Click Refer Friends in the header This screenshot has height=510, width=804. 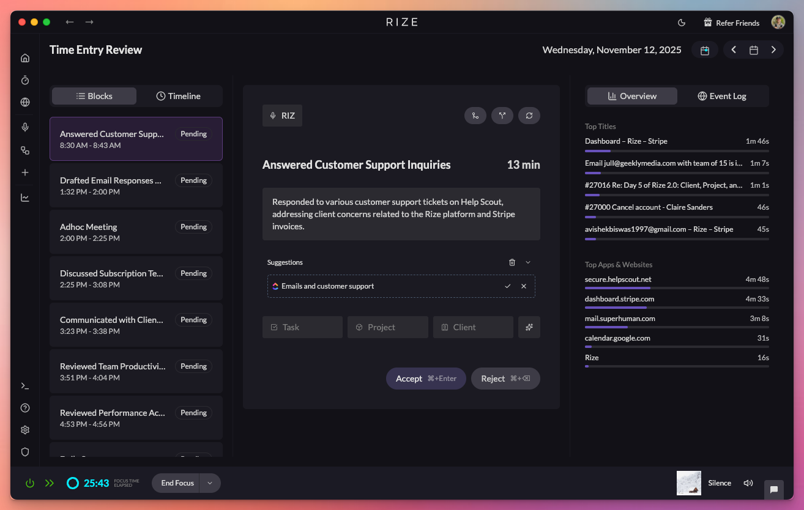point(731,23)
